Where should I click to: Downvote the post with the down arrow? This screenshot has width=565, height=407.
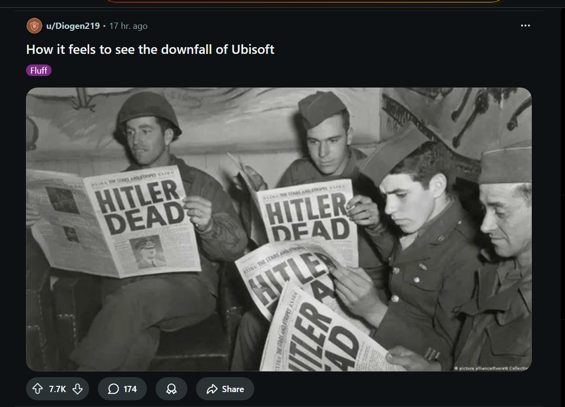click(x=78, y=389)
